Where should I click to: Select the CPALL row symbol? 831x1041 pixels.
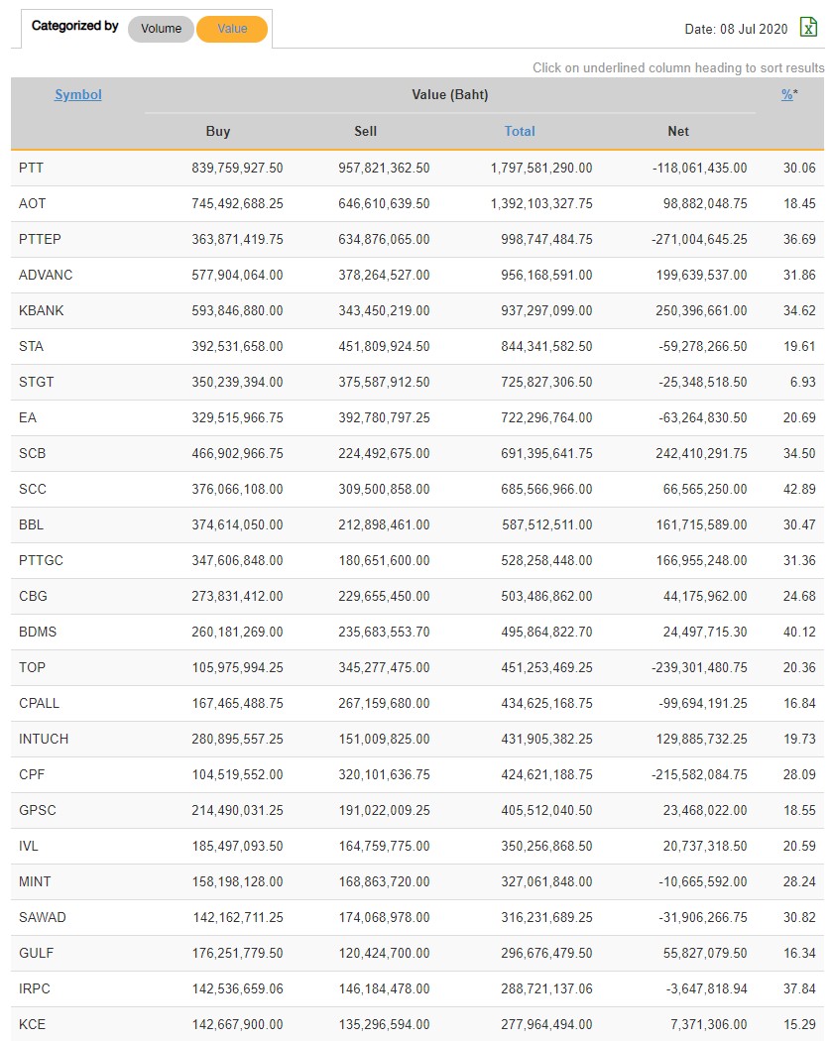(x=40, y=703)
